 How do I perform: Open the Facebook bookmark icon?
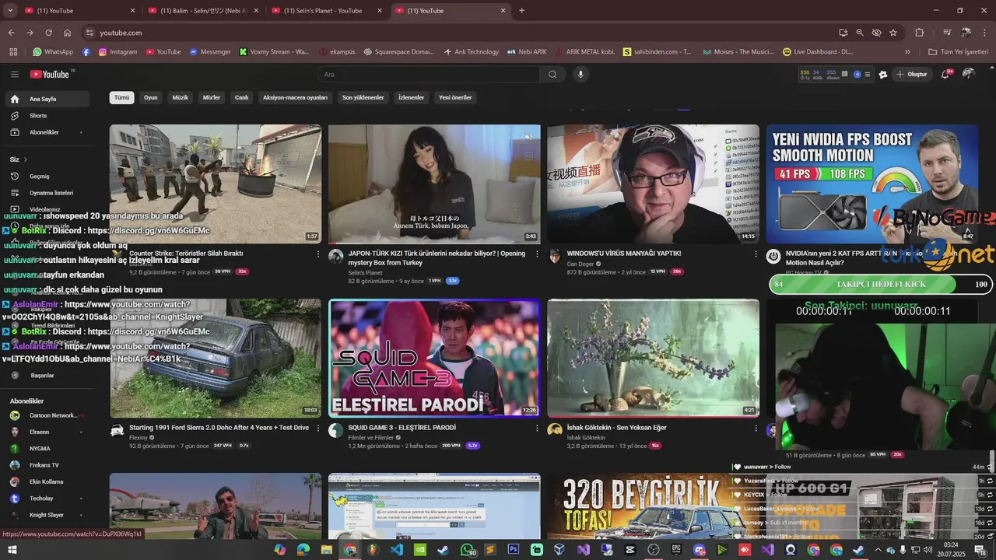click(x=86, y=51)
